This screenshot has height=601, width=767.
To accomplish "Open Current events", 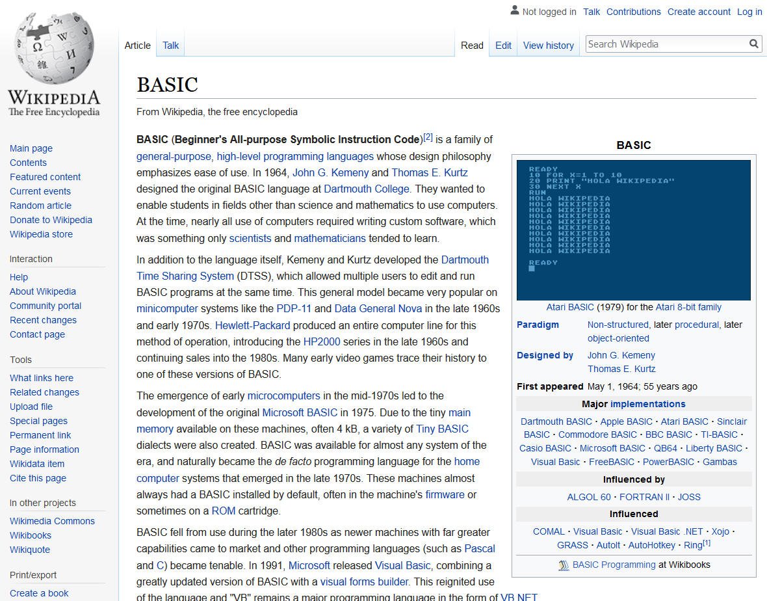I will 40,191.
